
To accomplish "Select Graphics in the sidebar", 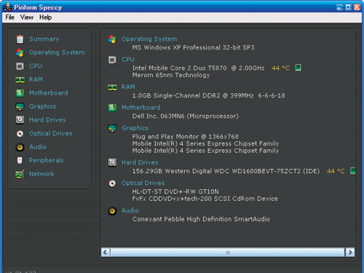I will tap(43, 106).
